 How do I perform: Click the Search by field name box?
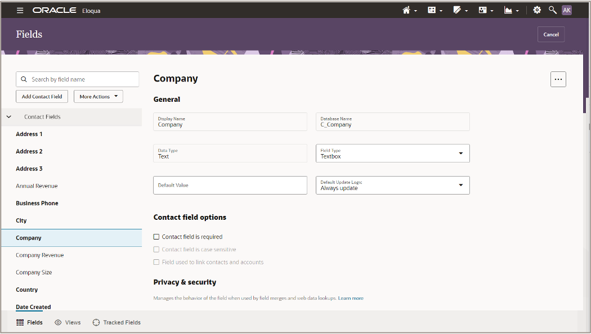click(x=78, y=79)
